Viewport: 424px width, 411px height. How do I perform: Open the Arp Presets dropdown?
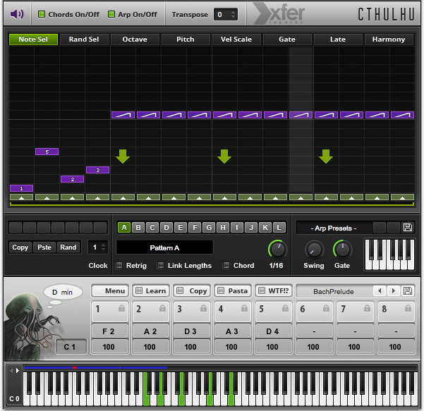click(334, 228)
